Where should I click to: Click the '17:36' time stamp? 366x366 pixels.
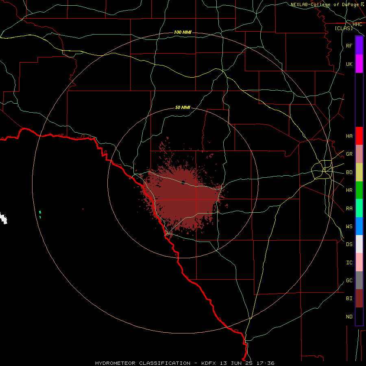click(266, 363)
